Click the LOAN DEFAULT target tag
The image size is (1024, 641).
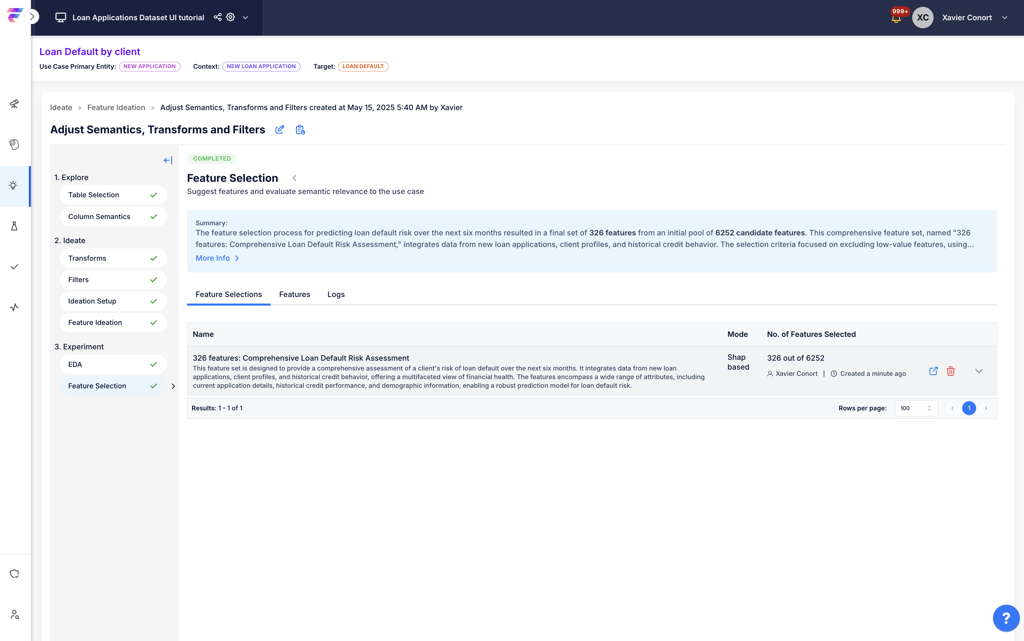(x=363, y=67)
